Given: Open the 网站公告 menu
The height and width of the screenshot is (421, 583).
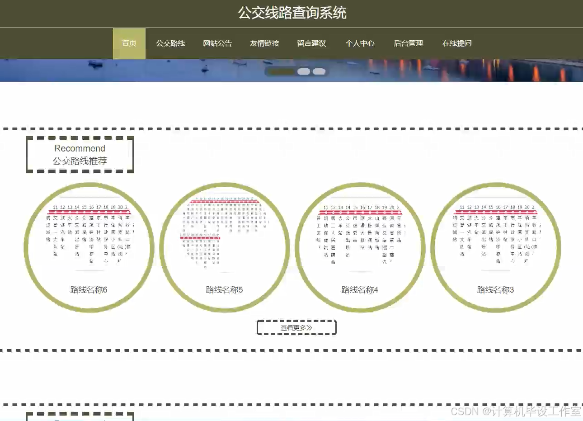Looking at the screenshot, I should tap(218, 43).
